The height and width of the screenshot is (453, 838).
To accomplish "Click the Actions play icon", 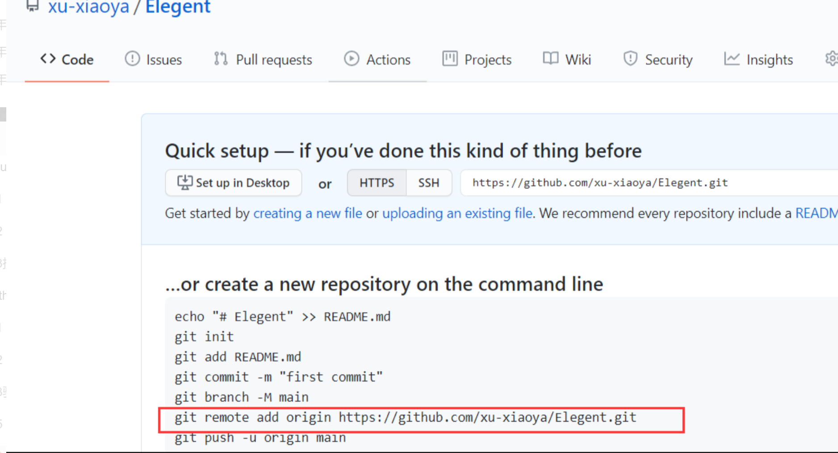I will tap(352, 59).
